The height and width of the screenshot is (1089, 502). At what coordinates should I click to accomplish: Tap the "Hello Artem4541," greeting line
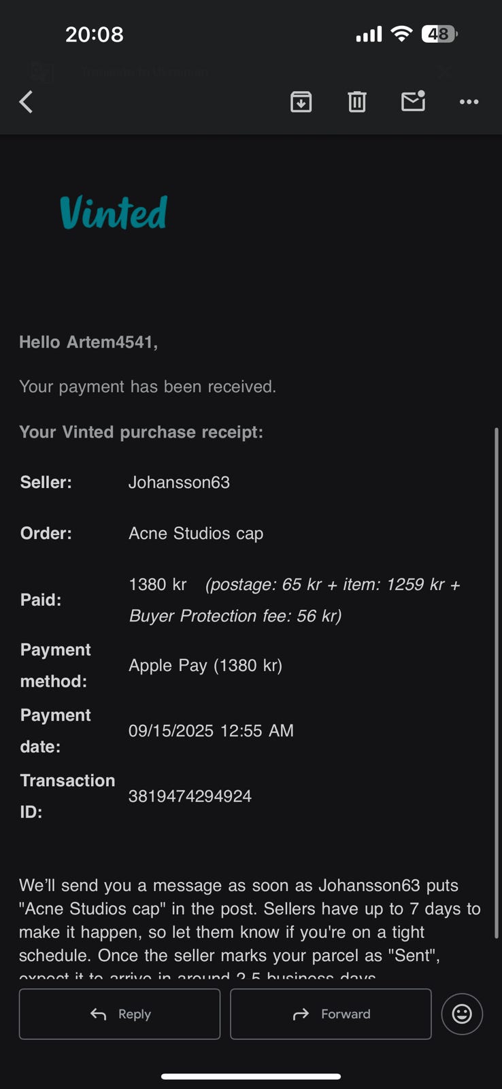pos(88,342)
